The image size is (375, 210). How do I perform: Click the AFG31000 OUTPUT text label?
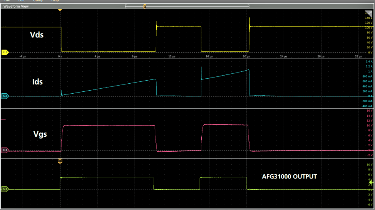click(289, 177)
